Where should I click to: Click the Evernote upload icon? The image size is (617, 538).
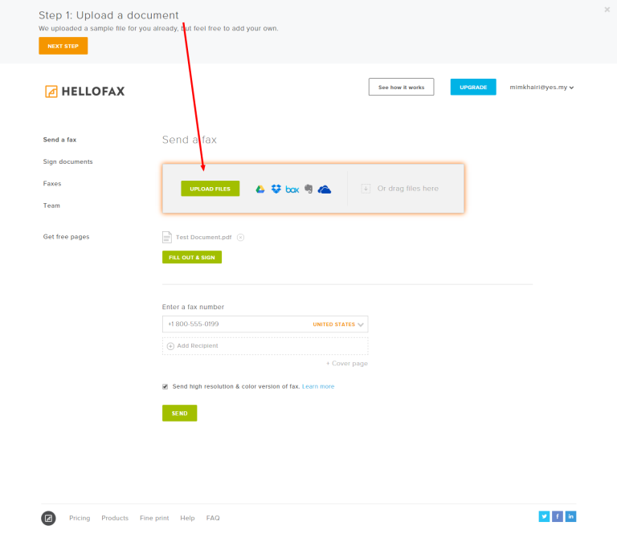[x=308, y=190]
